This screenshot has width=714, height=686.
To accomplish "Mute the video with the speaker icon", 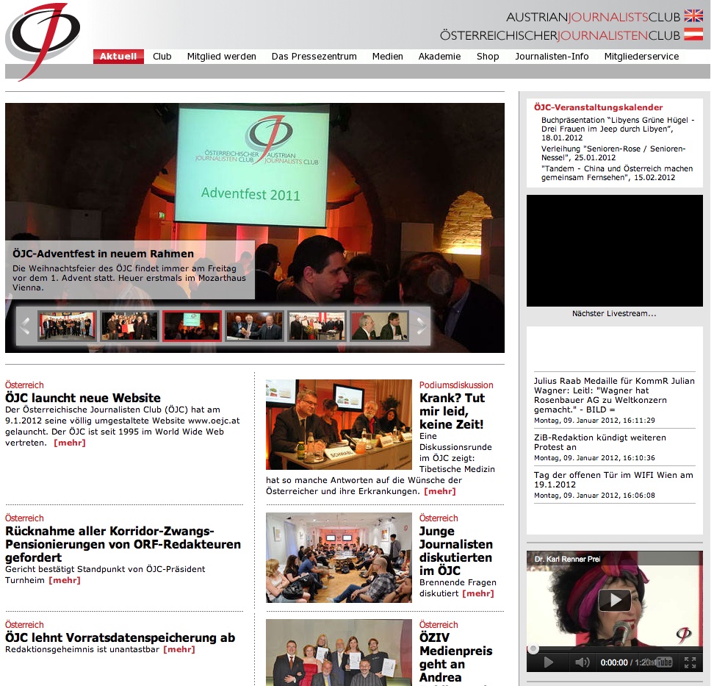I will click(x=583, y=662).
